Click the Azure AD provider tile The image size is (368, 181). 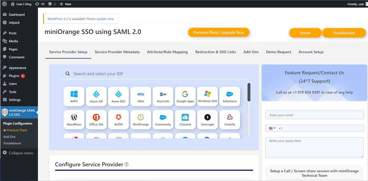96,96
